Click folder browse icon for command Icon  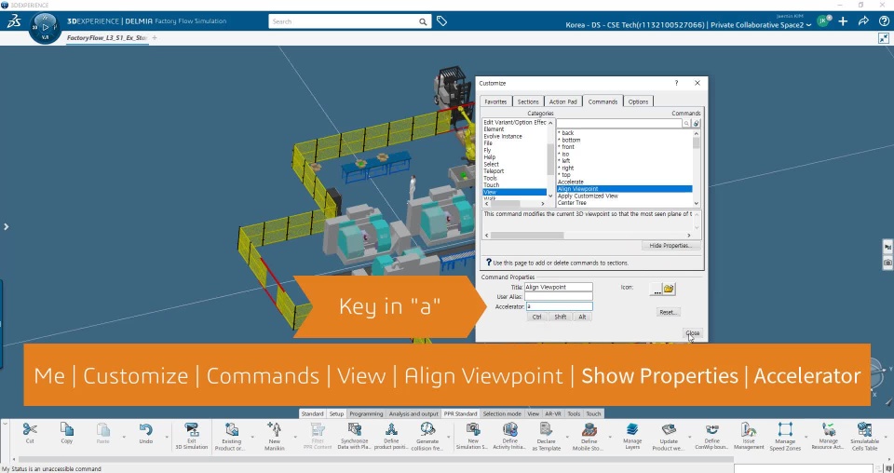[669, 289]
